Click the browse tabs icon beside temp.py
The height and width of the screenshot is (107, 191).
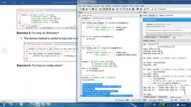[79, 15]
